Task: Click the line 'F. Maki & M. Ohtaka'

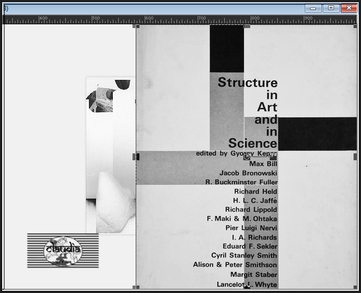Action: coord(242,218)
